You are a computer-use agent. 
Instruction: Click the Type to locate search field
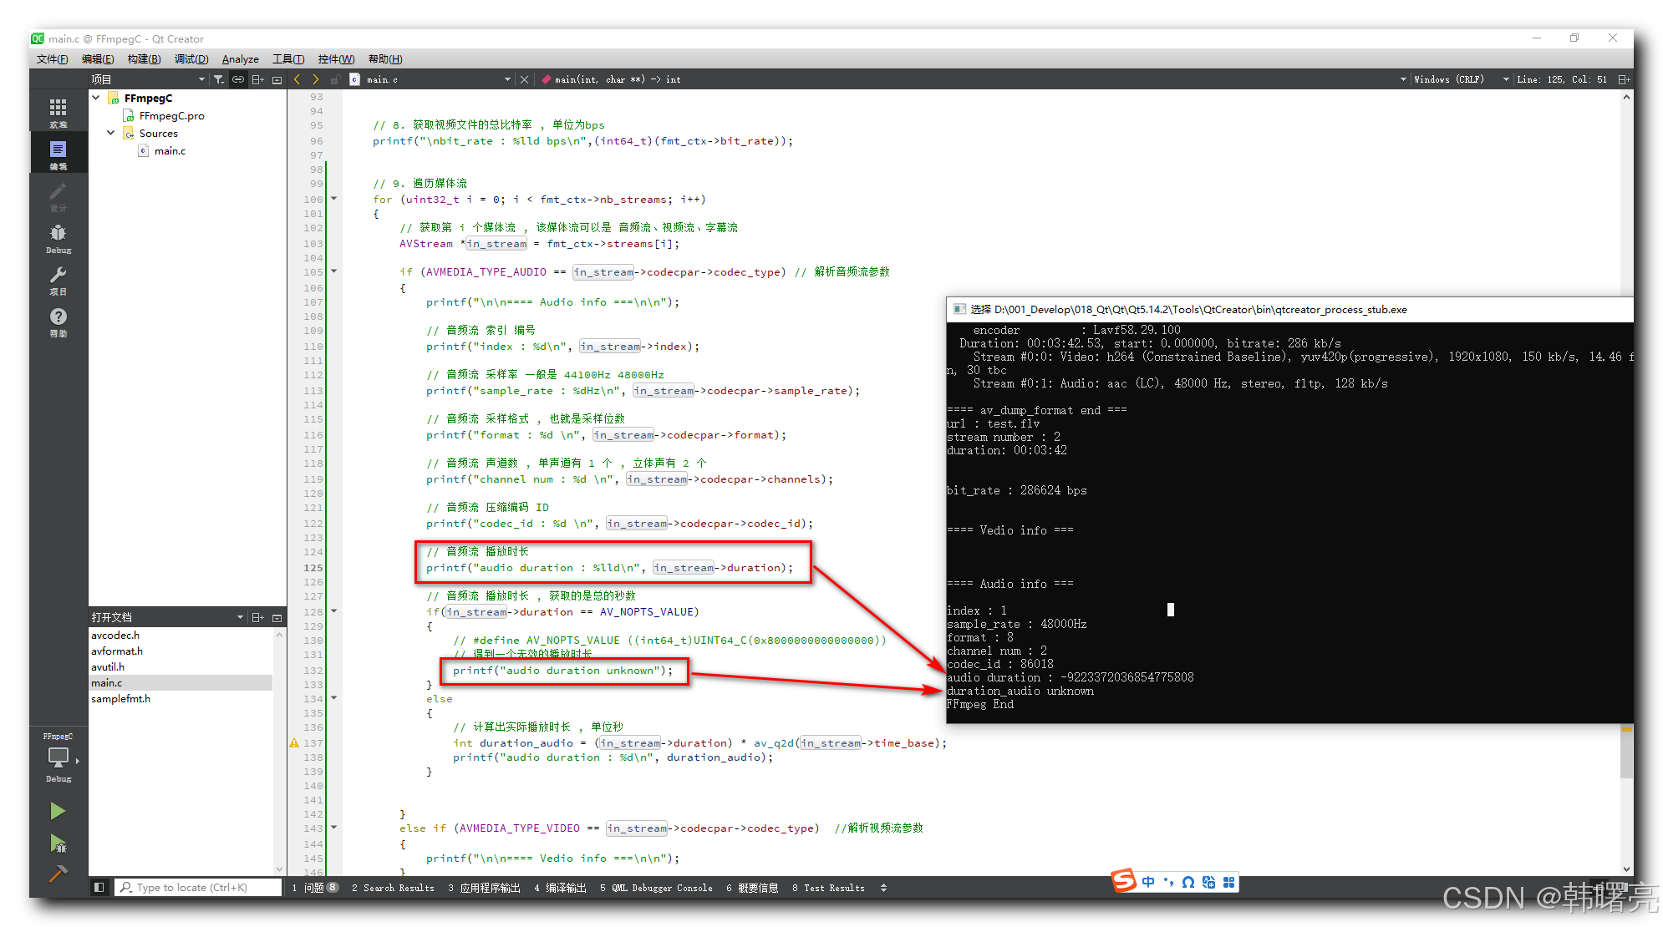pos(198,887)
